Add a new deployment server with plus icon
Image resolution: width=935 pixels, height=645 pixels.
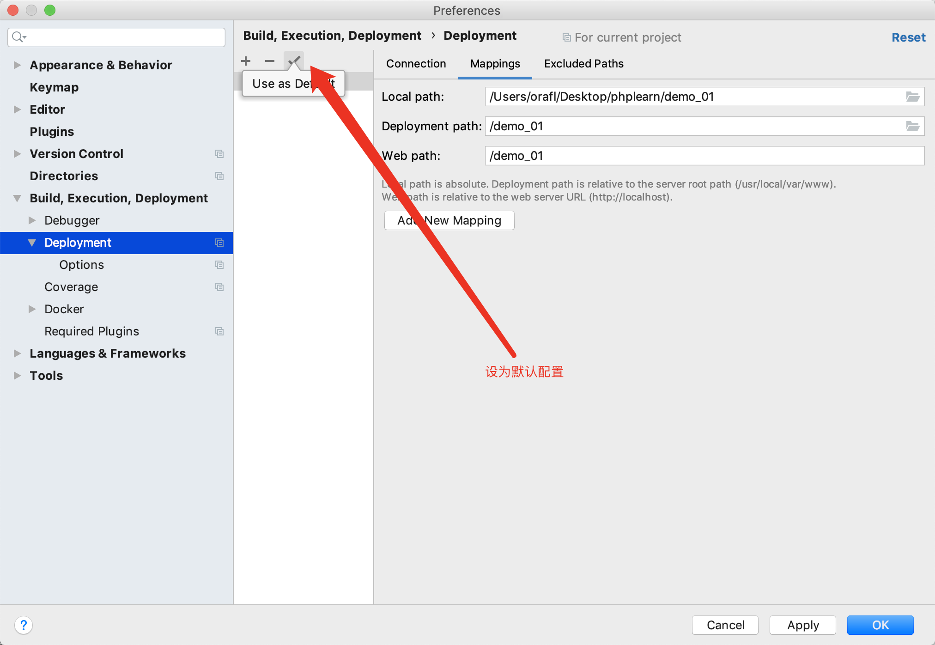click(246, 61)
